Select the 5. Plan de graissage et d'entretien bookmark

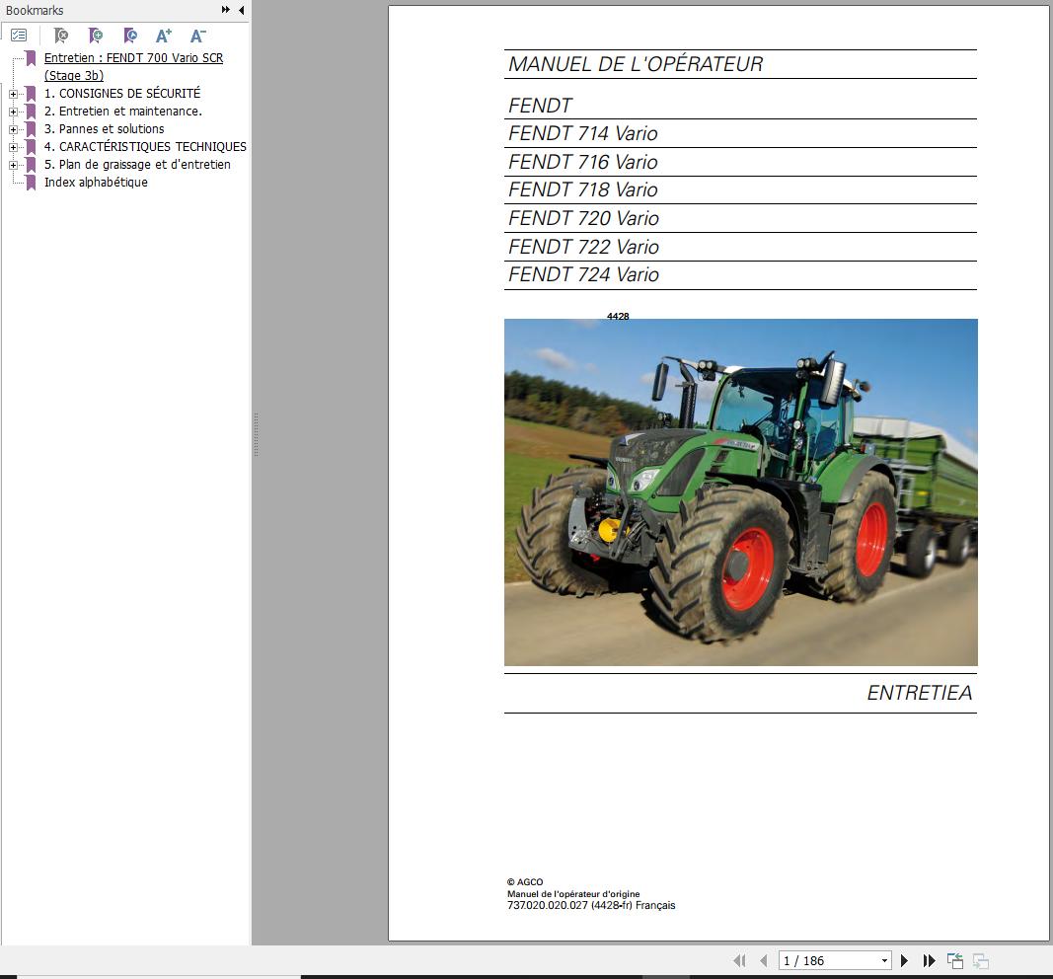(137, 164)
